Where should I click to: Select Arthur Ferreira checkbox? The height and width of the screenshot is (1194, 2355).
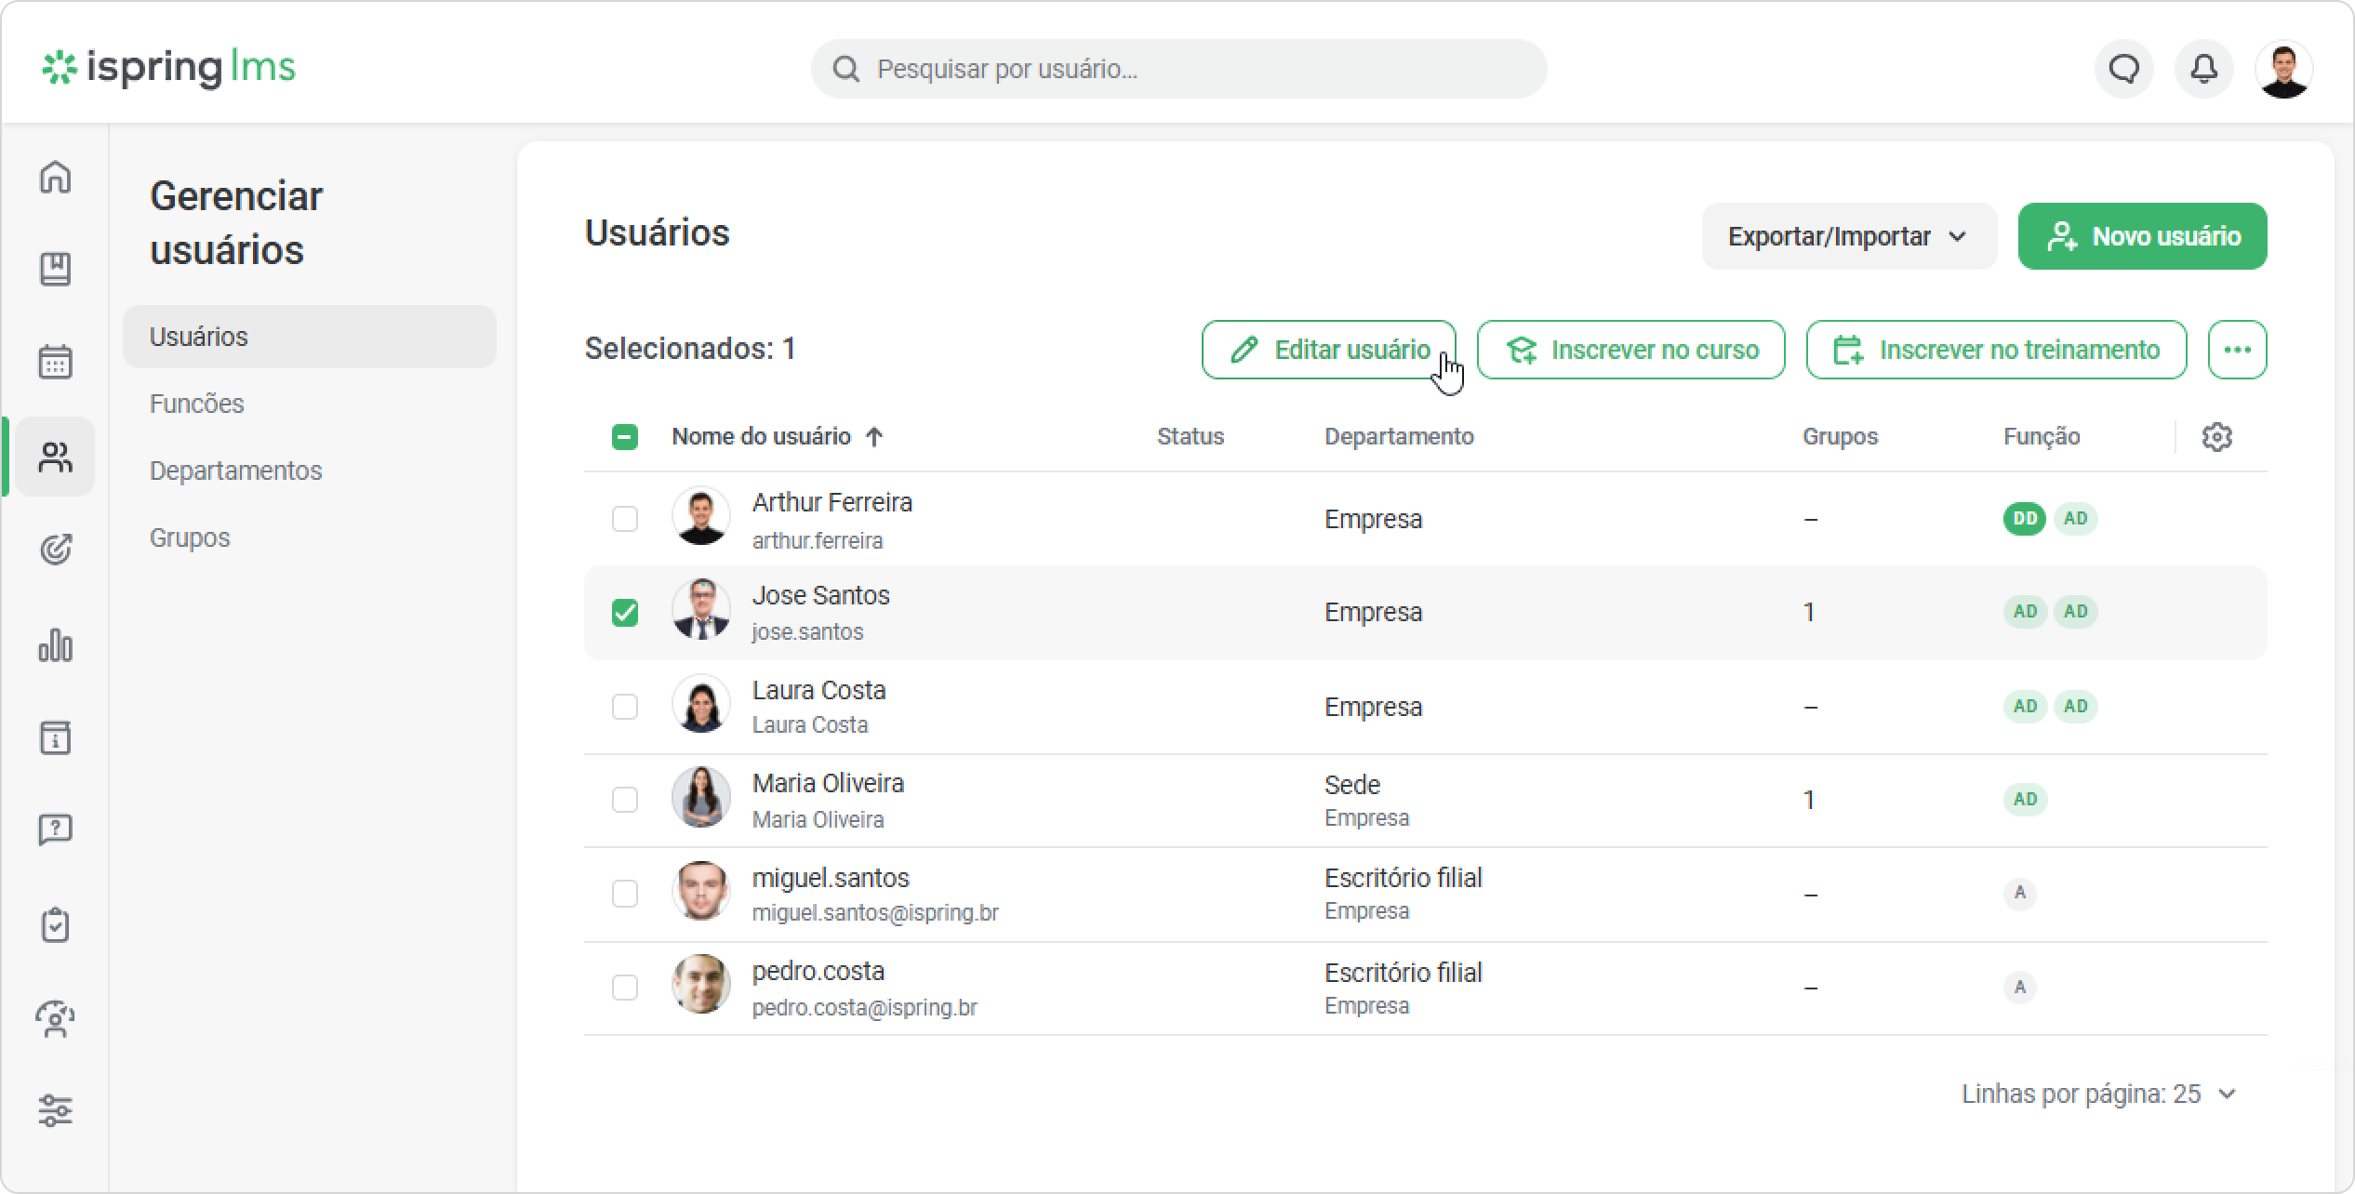625,519
